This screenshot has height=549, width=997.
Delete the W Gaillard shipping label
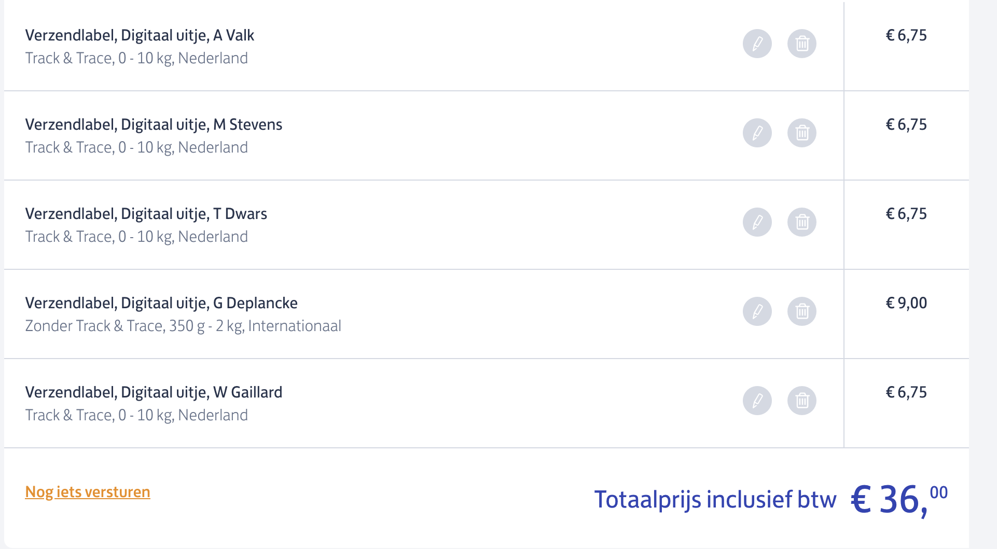click(x=802, y=401)
